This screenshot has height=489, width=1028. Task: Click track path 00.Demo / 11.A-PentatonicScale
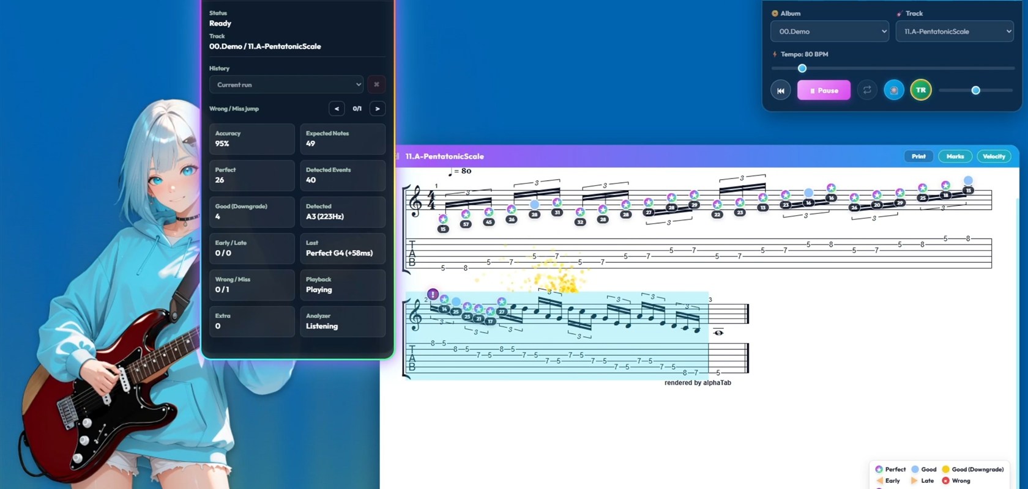tap(265, 46)
